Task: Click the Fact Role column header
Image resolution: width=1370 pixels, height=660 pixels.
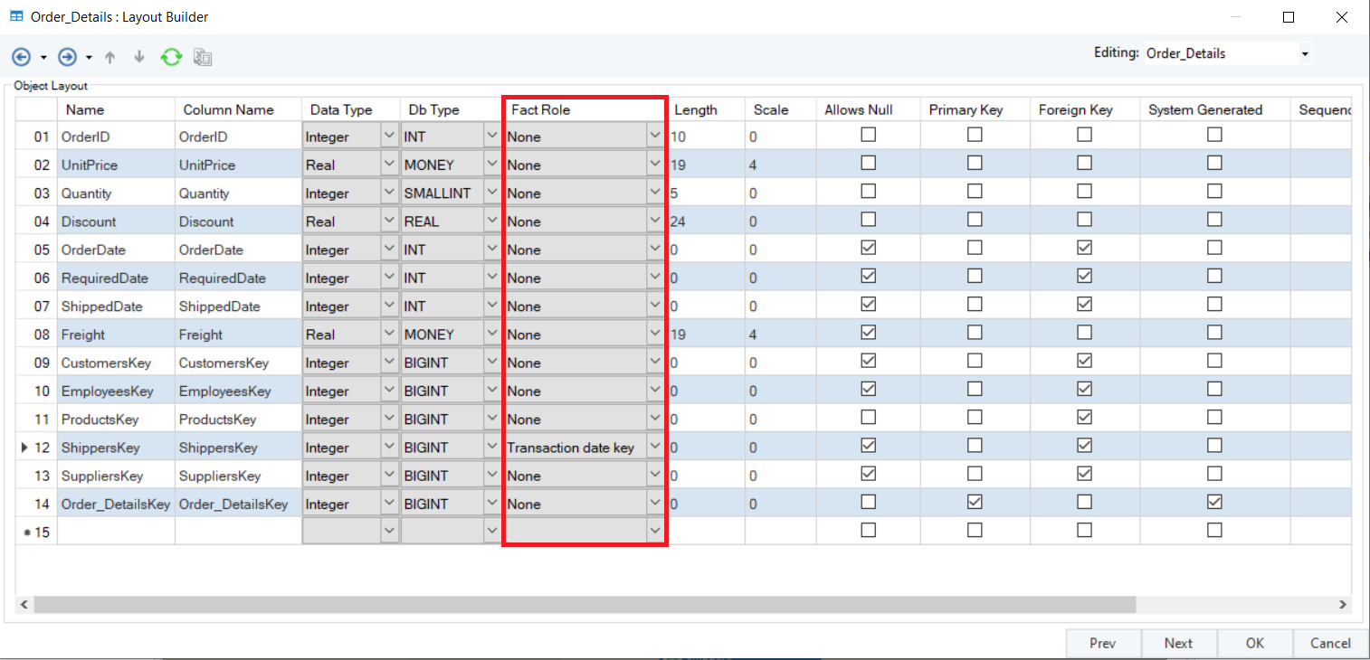Action: pyautogui.click(x=584, y=109)
